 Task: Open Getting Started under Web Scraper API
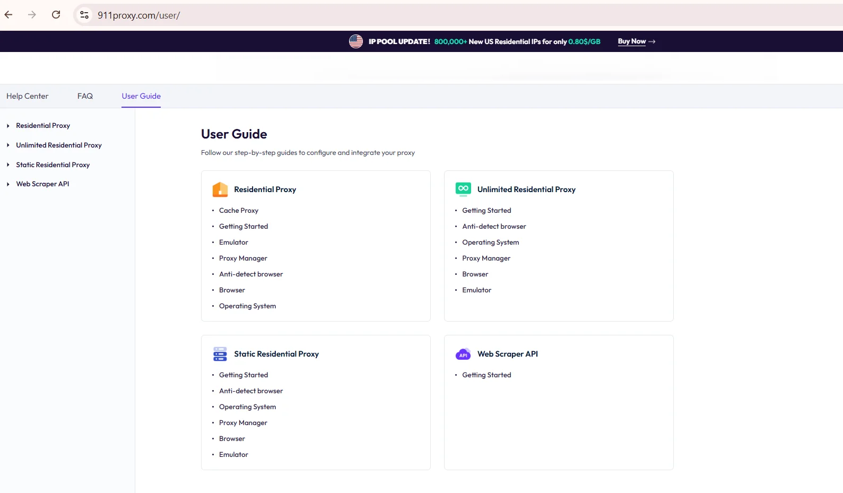click(x=486, y=375)
